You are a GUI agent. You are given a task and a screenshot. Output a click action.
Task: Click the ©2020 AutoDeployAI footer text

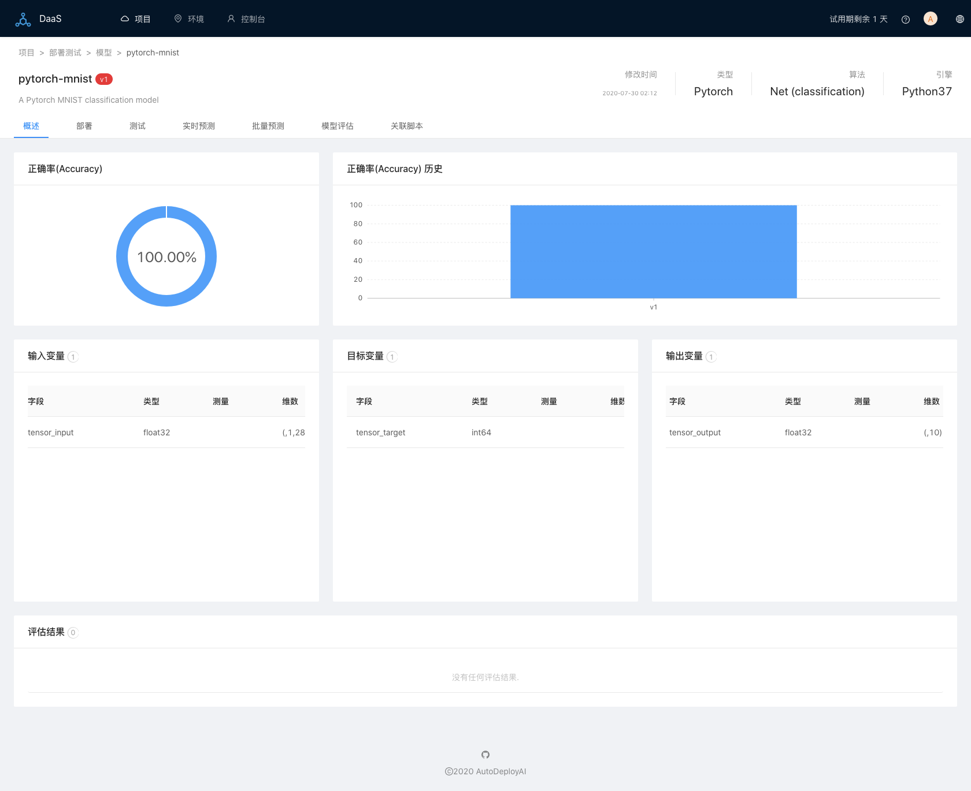485,771
